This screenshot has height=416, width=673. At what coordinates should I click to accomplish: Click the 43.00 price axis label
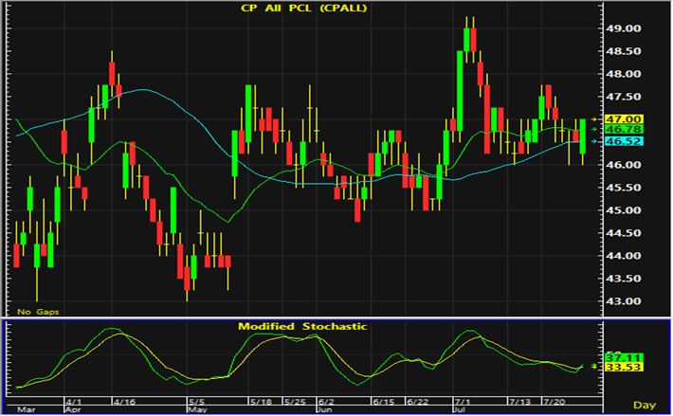click(x=623, y=301)
